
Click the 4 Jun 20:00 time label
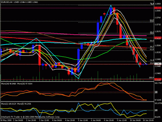click(x=70, y=120)
